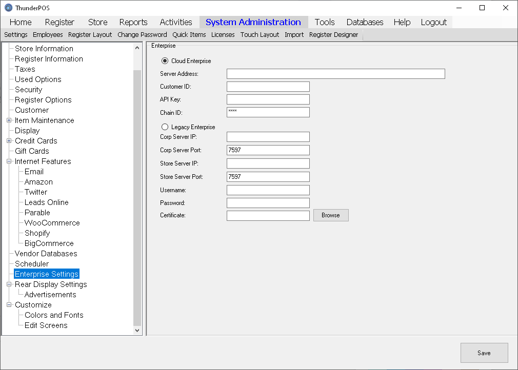518x370 pixels.
Task: Select the Legacy Enterprise radio button
Action: pyautogui.click(x=165, y=127)
